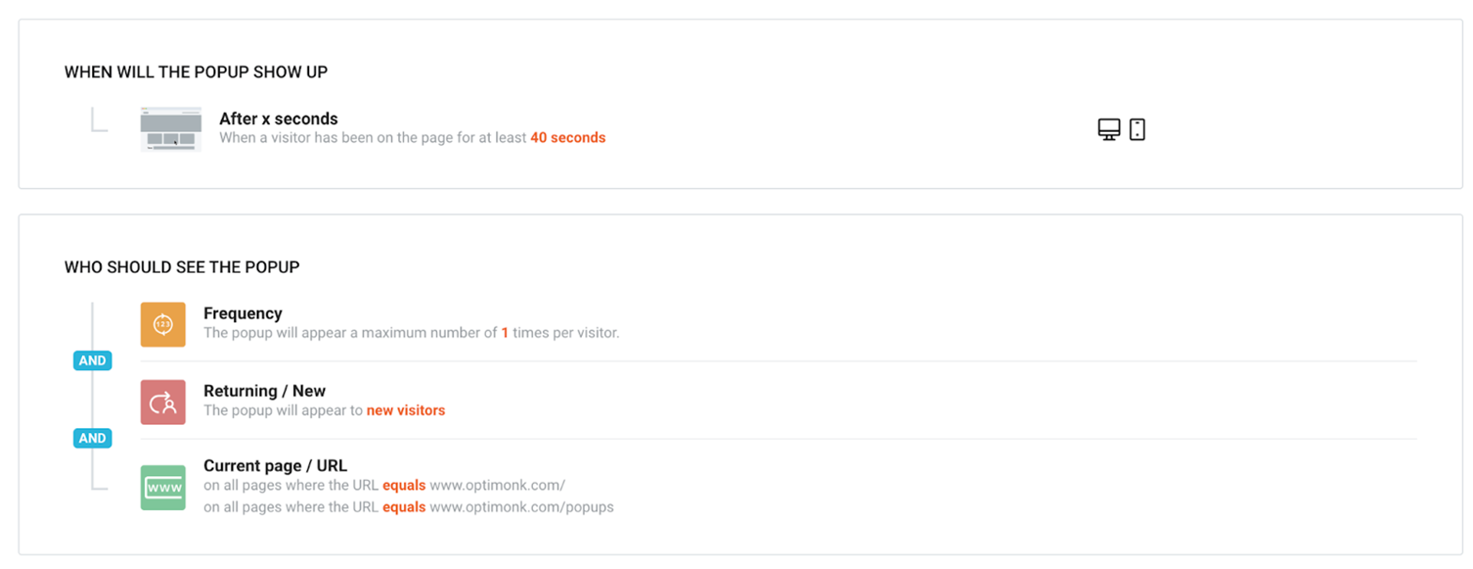
Task: Select the mobile device targeting icon
Action: (1137, 129)
